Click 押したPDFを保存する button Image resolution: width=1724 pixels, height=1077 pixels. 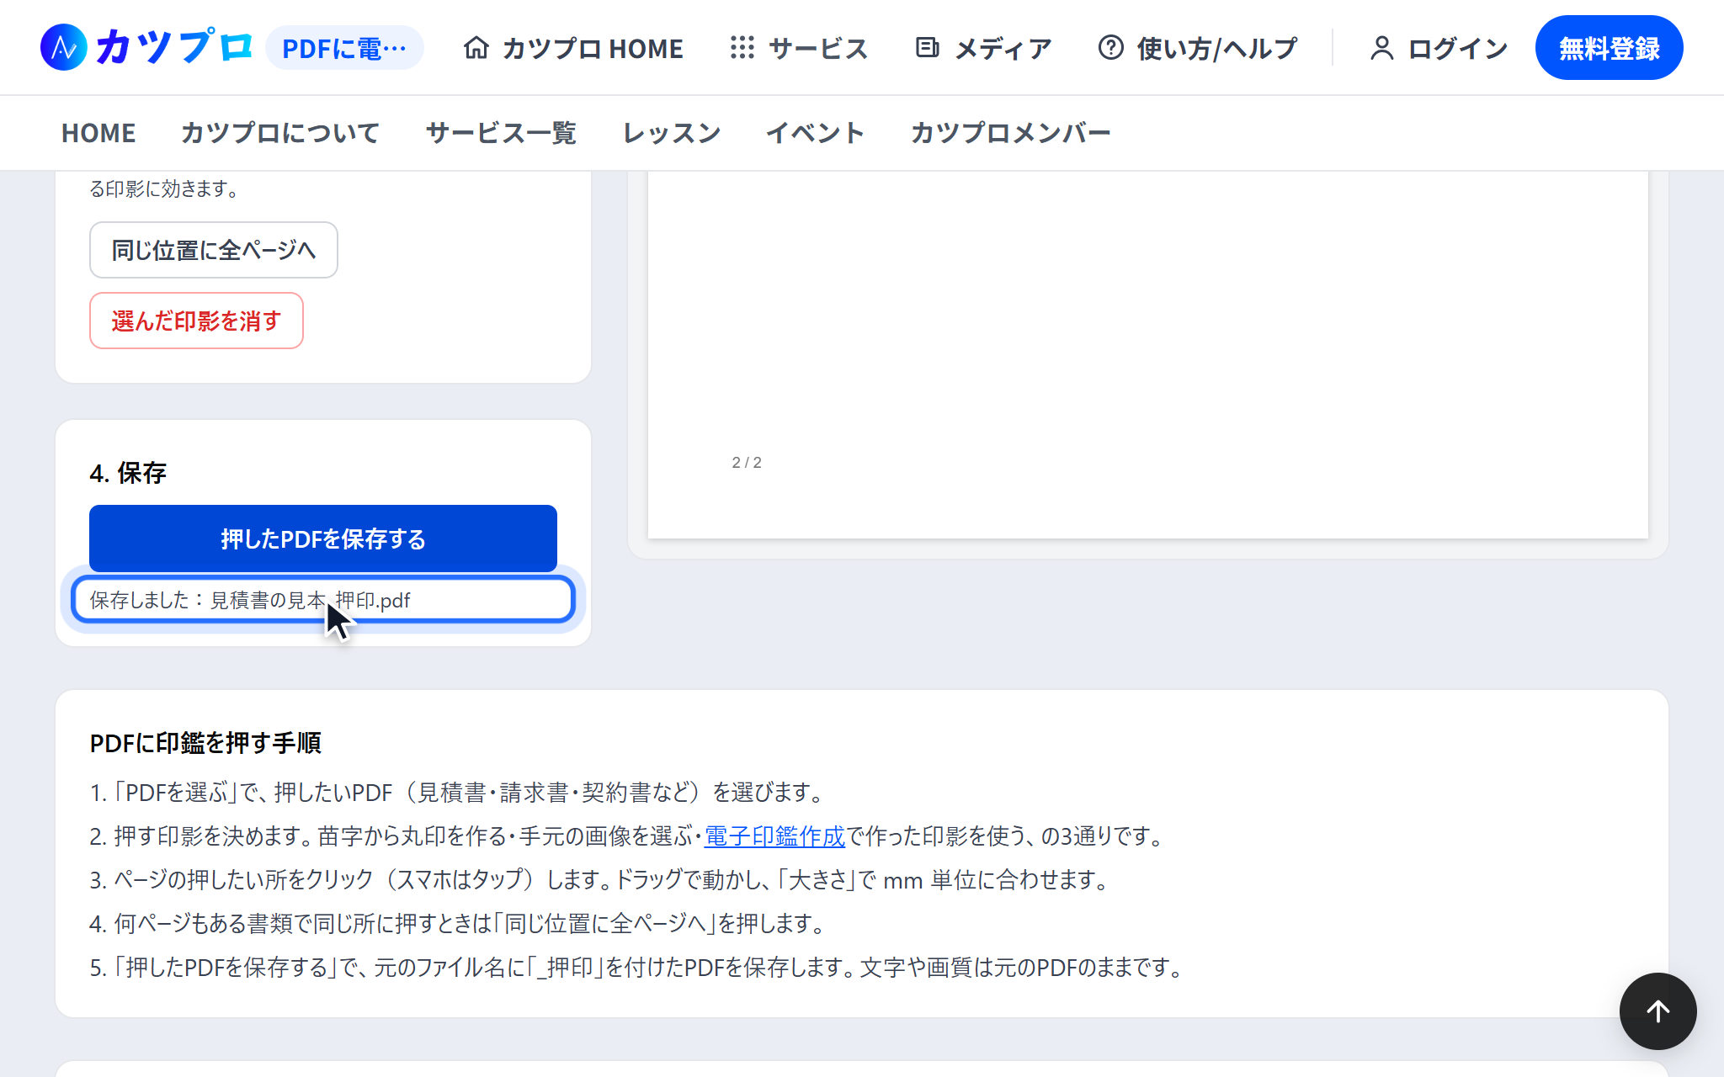323,538
